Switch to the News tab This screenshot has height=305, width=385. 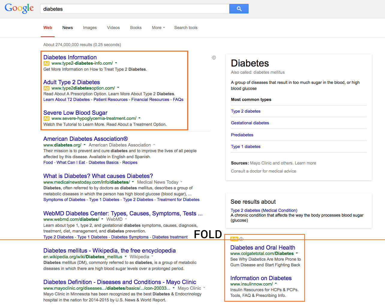coord(67,28)
